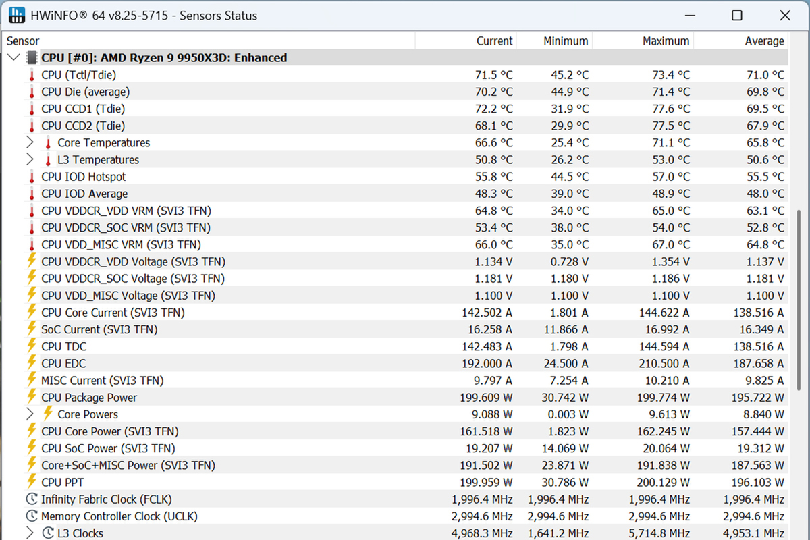Click lightning icon for CPU VDDCR_VDD Voltage
Screen dimensions: 810x540
tap(31, 261)
